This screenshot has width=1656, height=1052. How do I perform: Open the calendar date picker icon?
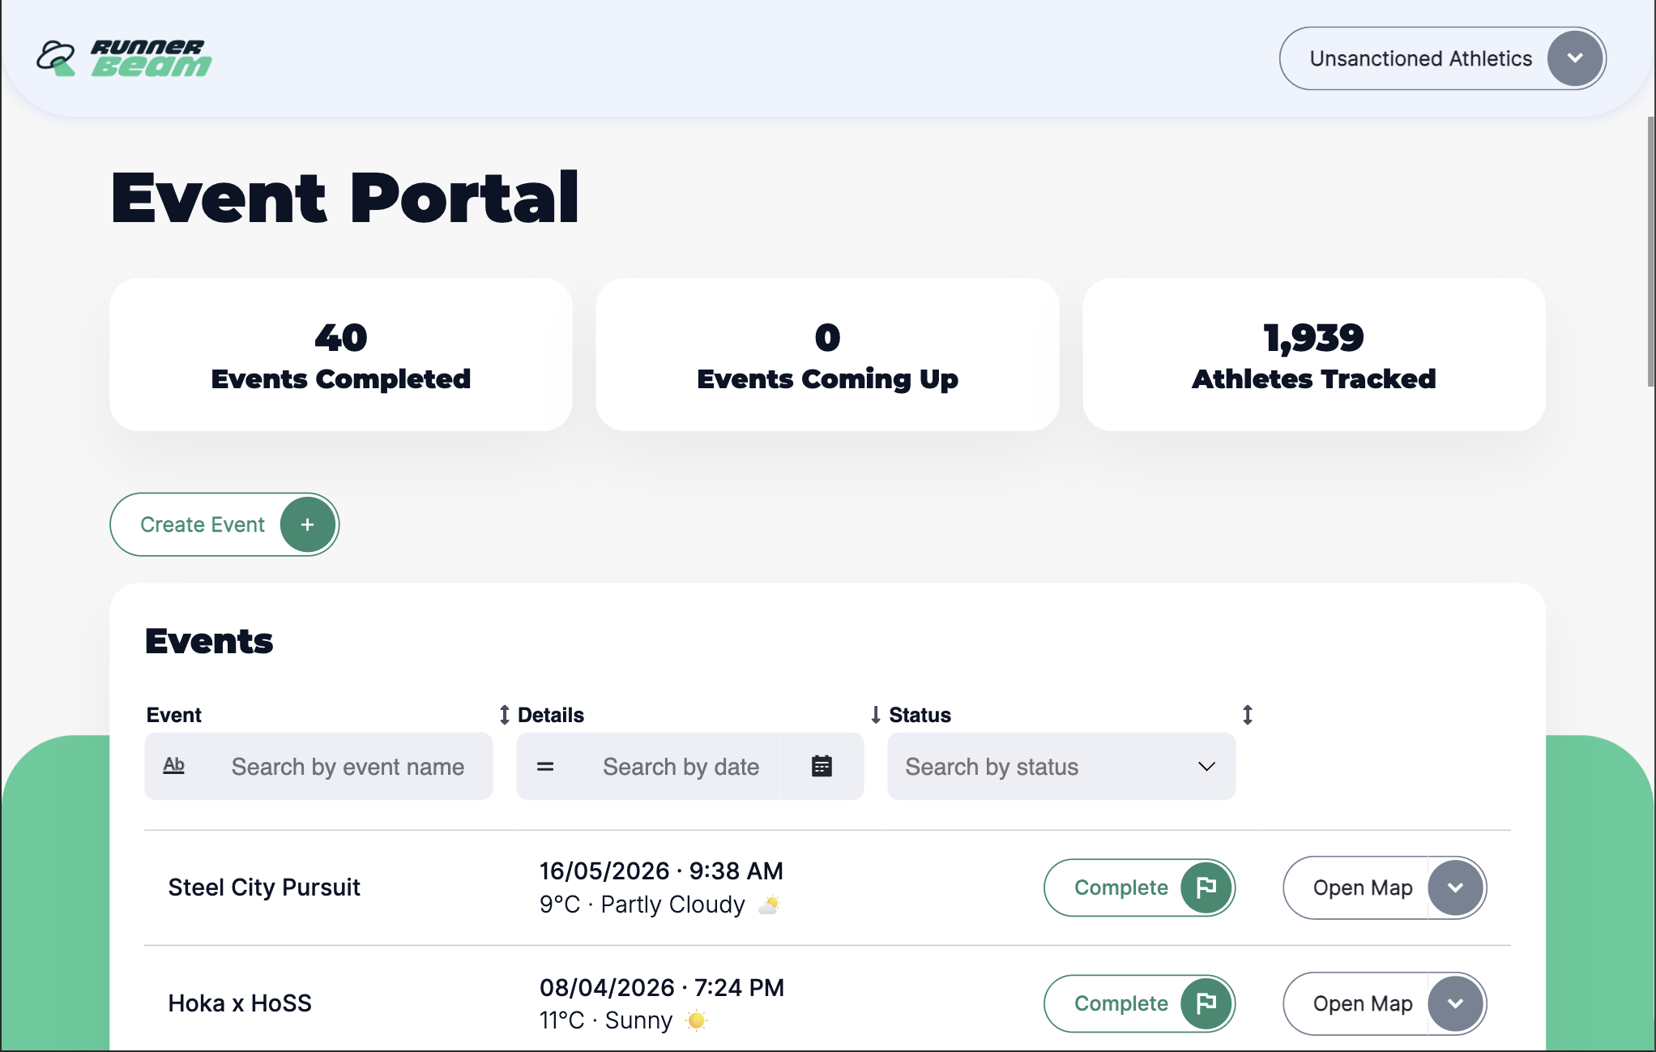pyautogui.click(x=822, y=767)
